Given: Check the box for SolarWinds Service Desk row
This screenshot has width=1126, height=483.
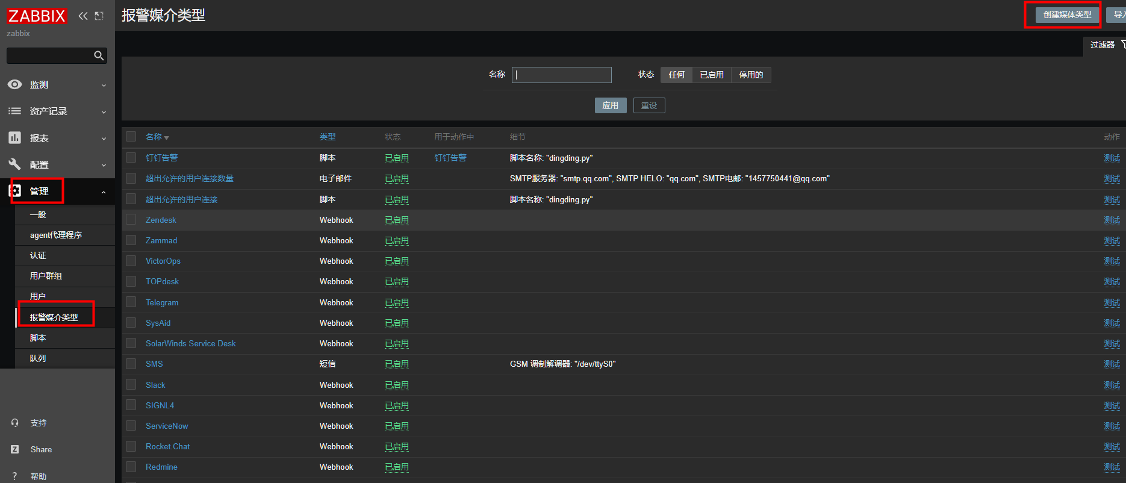Looking at the screenshot, I should point(131,343).
